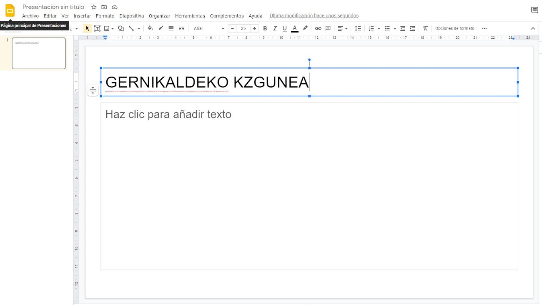This screenshot has width=542, height=305.
Task: Check the cloud save status icon
Action: (115, 7)
